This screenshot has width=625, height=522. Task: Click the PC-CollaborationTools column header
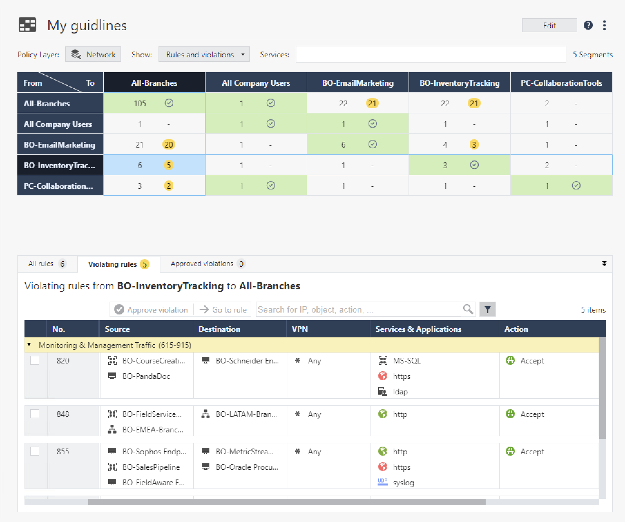click(561, 83)
